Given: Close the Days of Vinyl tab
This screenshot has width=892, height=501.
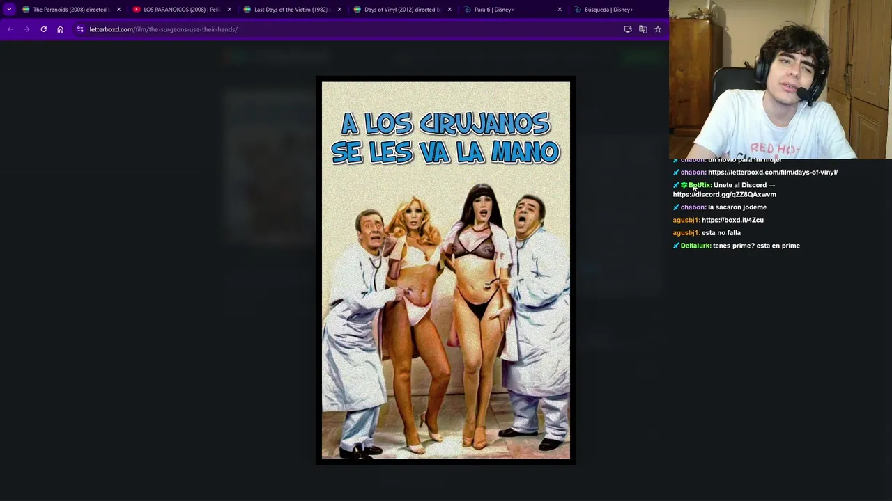Looking at the screenshot, I should [449, 10].
